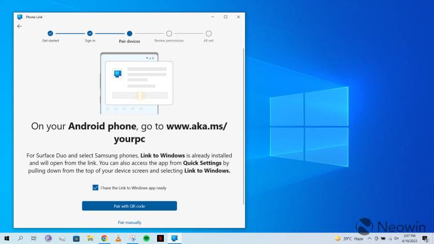Click the All set! step indicator
This screenshot has width=434, height=244.
click(208, 34)
